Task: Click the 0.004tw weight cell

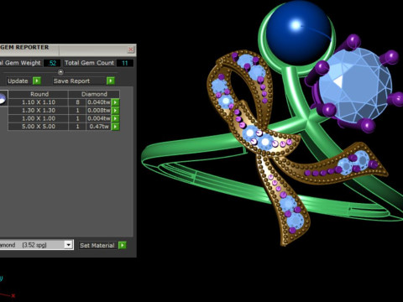Action: (x=98, y=118)
